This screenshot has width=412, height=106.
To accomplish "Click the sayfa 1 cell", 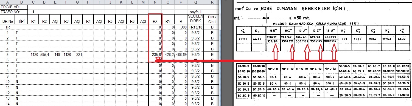I will [x=195, y=12].
